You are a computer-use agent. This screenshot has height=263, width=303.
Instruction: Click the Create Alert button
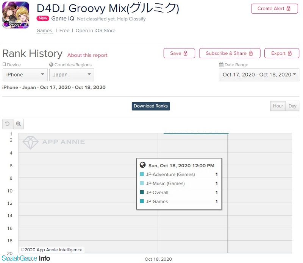pos(274,9)
